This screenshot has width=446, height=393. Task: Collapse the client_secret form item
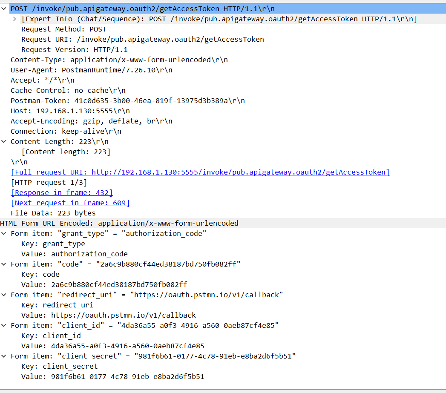pyautogui.click(x=4, y=356)
